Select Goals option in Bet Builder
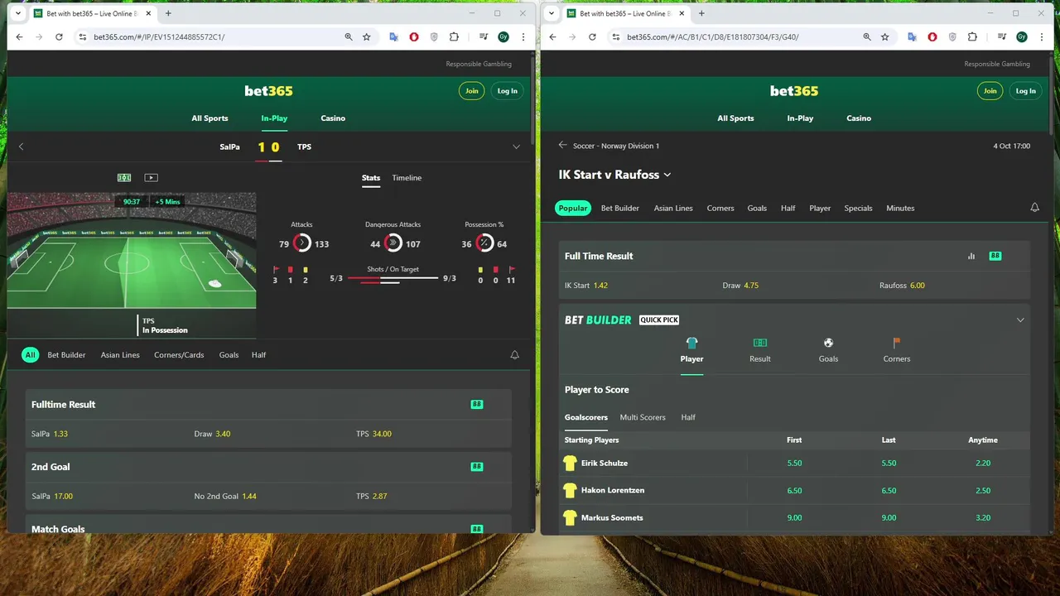This screenshot has width=1060, height=596. [x=828, y=350]
